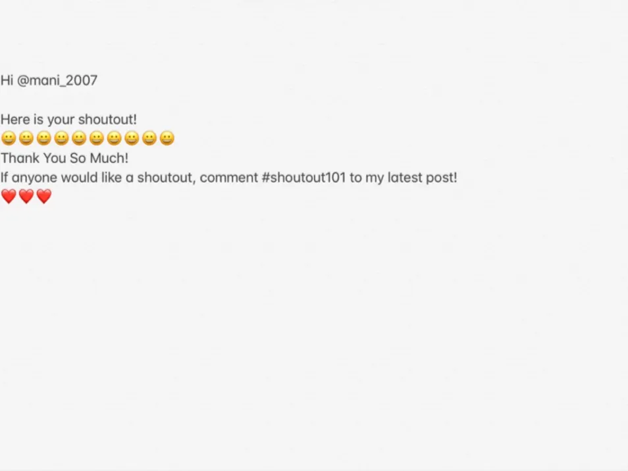The width and height of the screenshot is (628, 471).
Task: Click the first grinning face emoji
Action: [9, 139]
